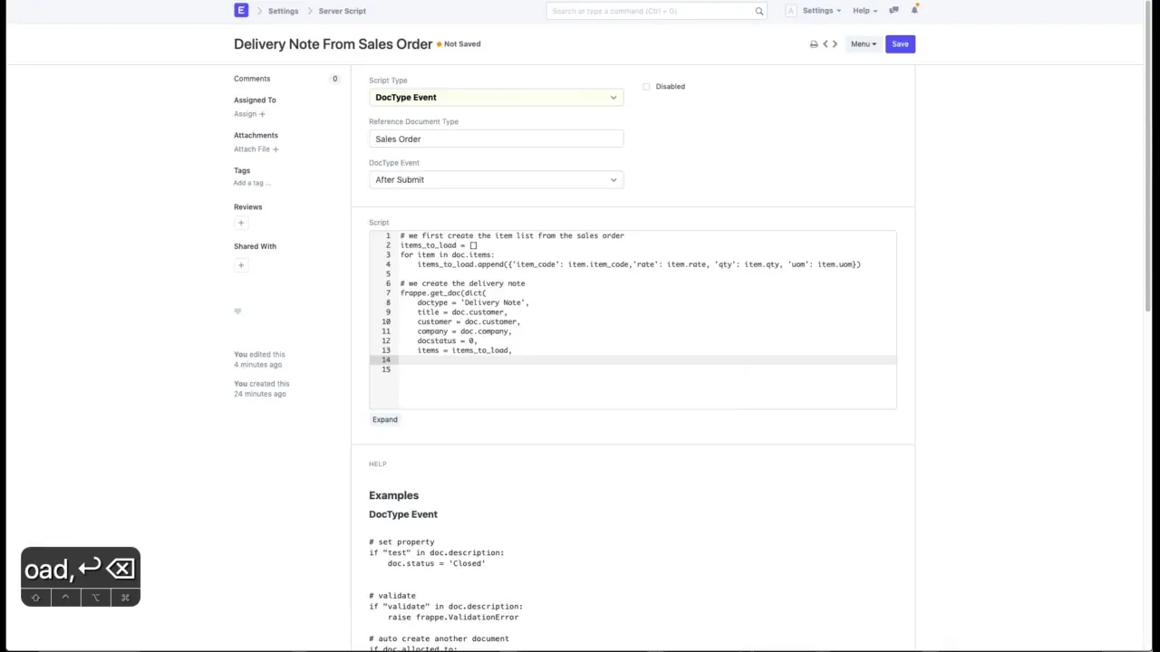Like this document with heart icon
The height and width of the screenshot is (652, 1160).
tap(237, 312)
